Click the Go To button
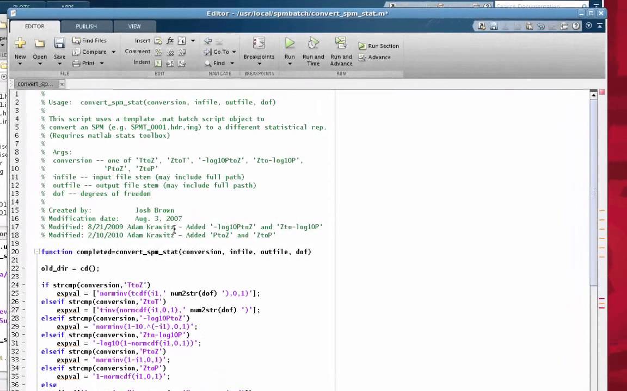The height and width of the screenshot is (391, 627). [216, 52]
